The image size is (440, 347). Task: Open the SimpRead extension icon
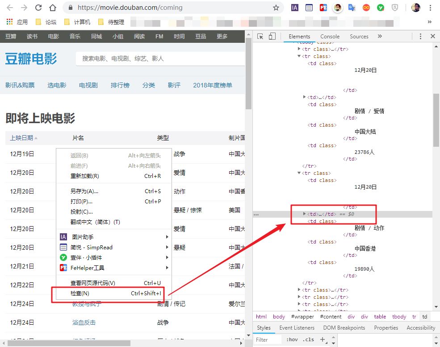[x=309, y=8]
